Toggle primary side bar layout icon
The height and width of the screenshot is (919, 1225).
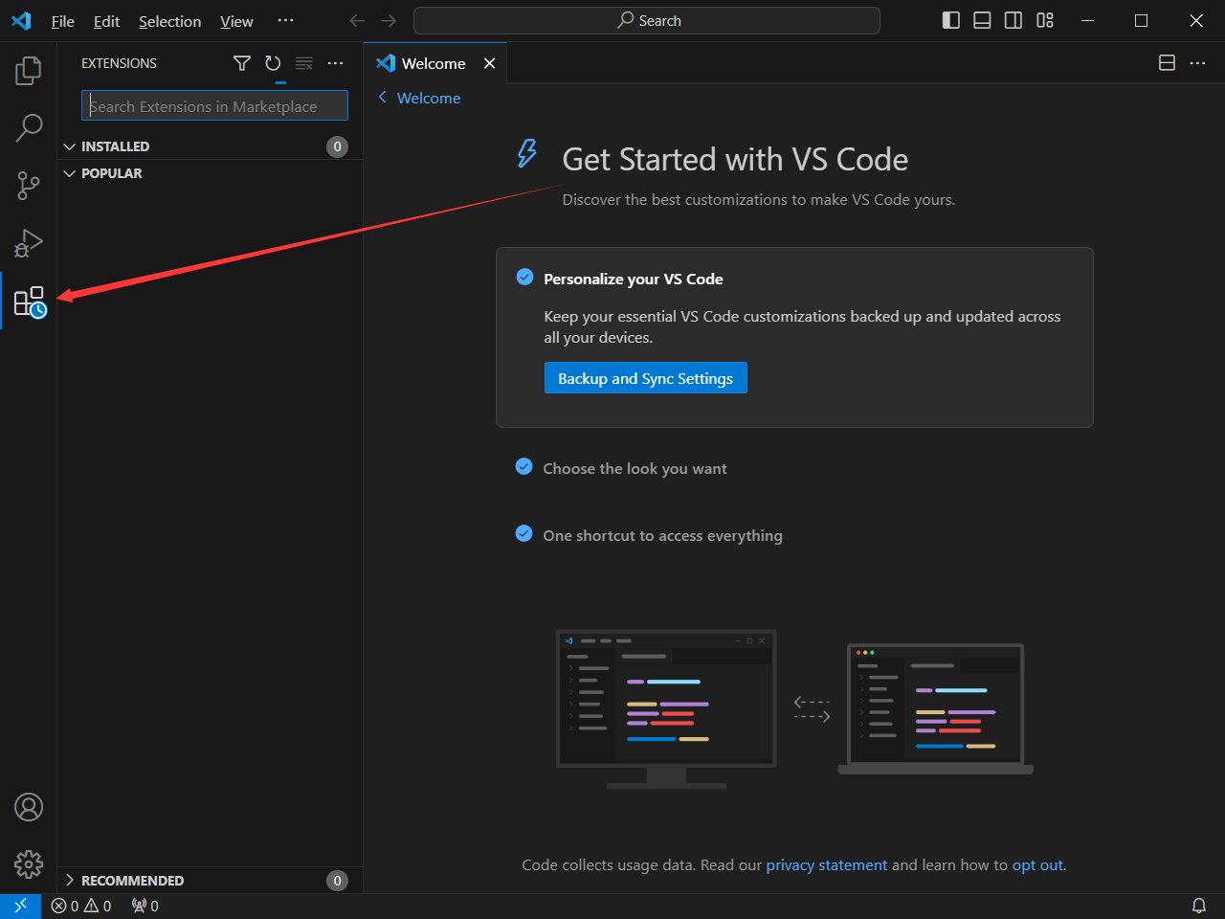click(x=951, y=20)
